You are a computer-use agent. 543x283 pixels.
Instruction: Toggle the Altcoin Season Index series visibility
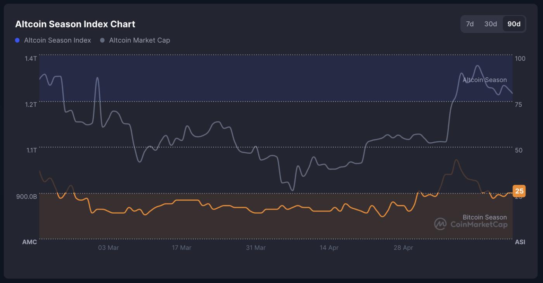(x=57, y=40)
